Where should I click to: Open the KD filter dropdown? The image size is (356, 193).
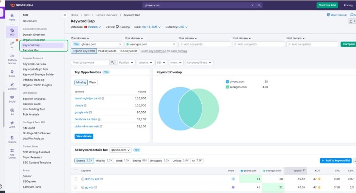pyautogui.click(x=161, y=63)
